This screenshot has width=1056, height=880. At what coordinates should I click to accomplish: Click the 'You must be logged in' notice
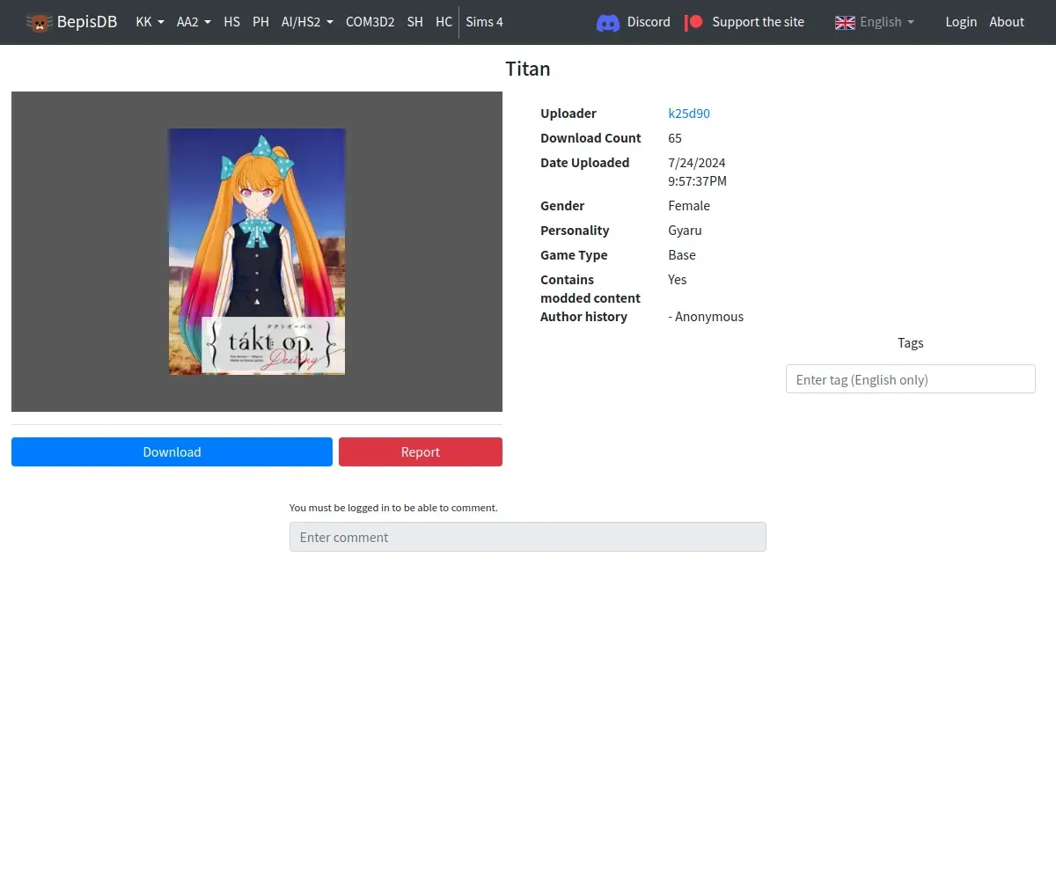coord(393,508)
